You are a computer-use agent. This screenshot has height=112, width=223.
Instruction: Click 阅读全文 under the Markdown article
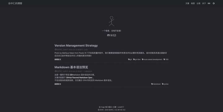click(x=58, y=84)
